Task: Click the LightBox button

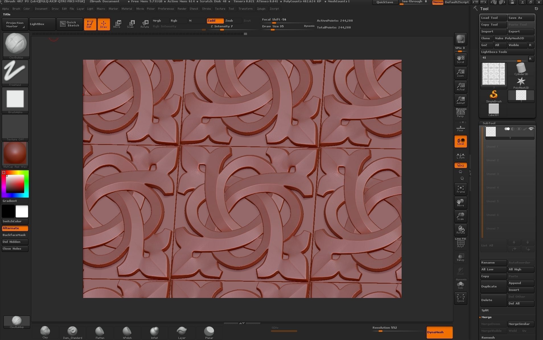Action: 42,24
